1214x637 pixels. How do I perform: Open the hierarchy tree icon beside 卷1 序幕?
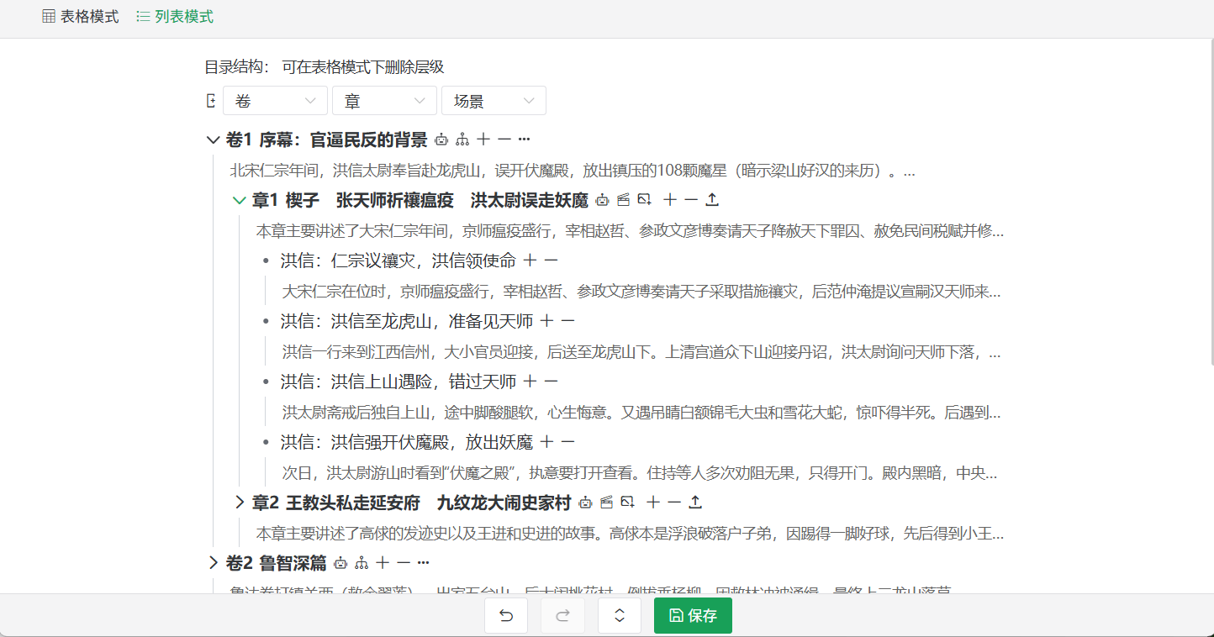pyautogui.click(x=462, y=140)
